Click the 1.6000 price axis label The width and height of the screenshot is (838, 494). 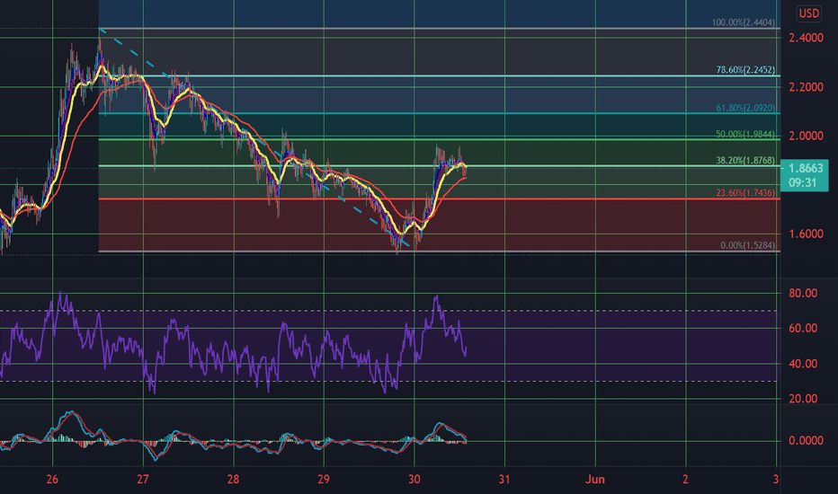point(806,234)
